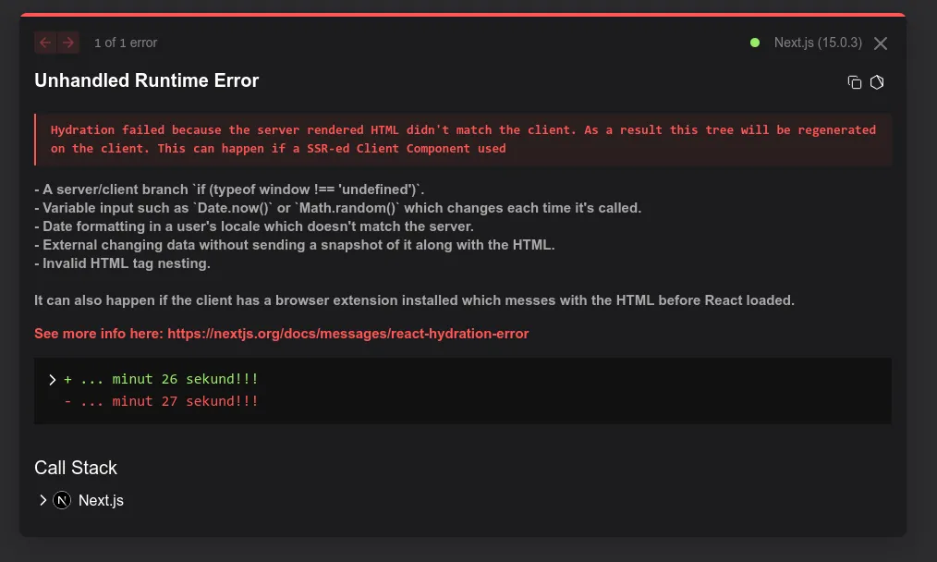Click the Next.js logo in the Call Stack
The height and width of the screenshot is (562, 937).
(x=61, y=500)
